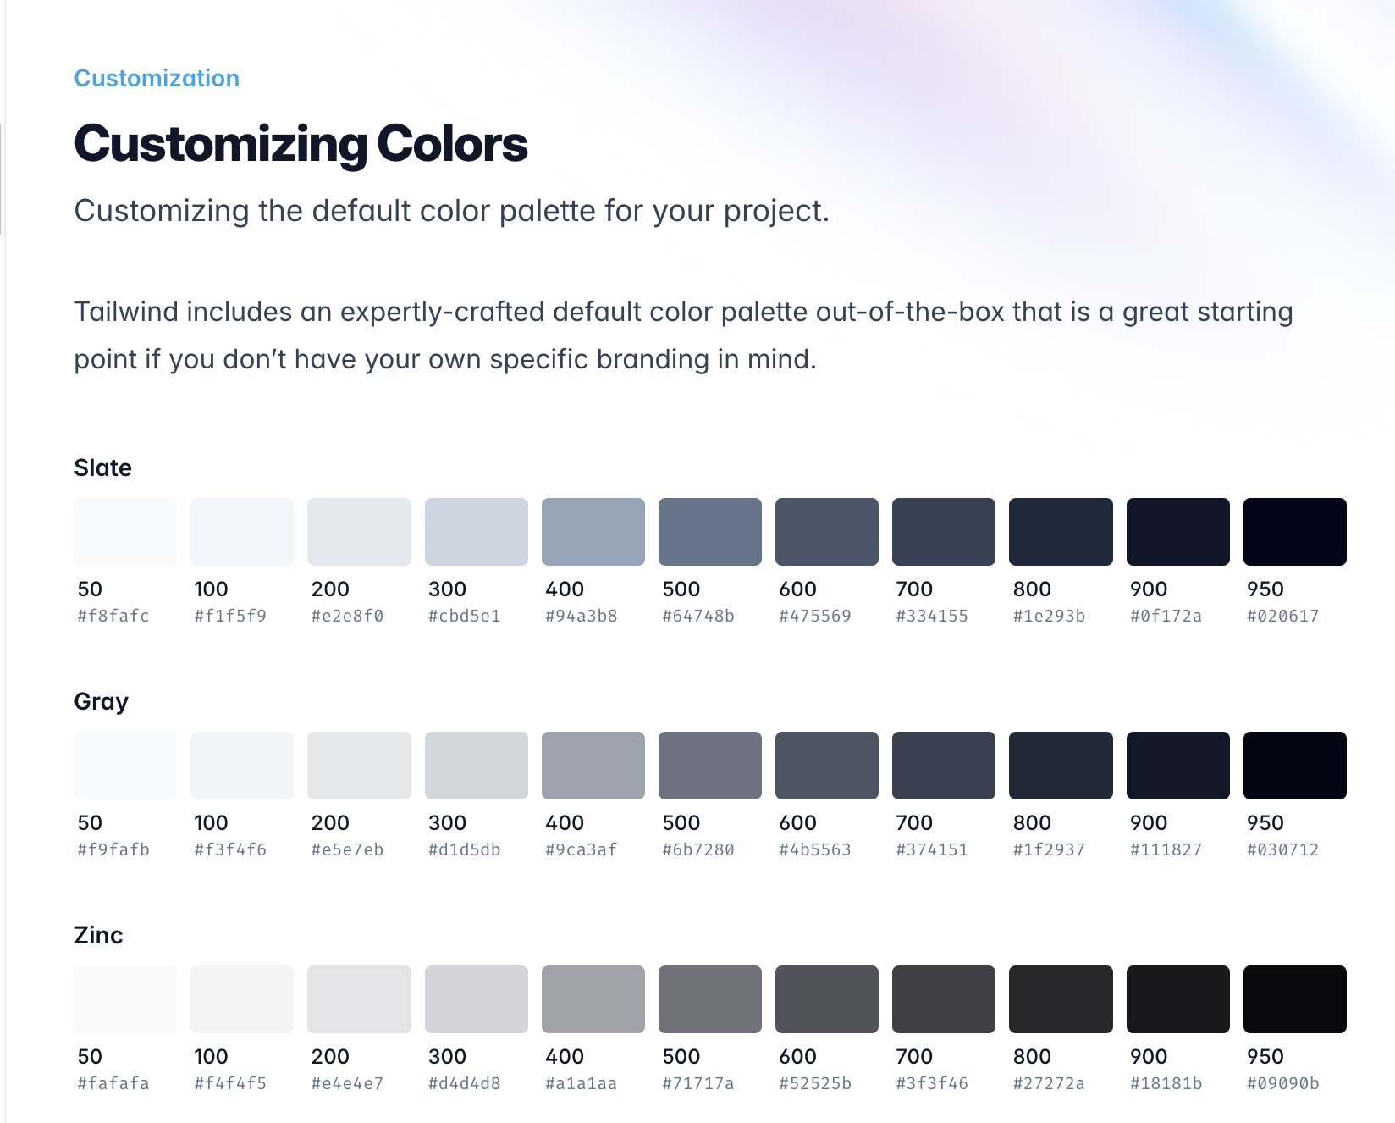The width and height of the screenshot is (1395, 1123).
Task: Choose the Slate 500 swatch #64748b
Action: (x=710, y=532)
